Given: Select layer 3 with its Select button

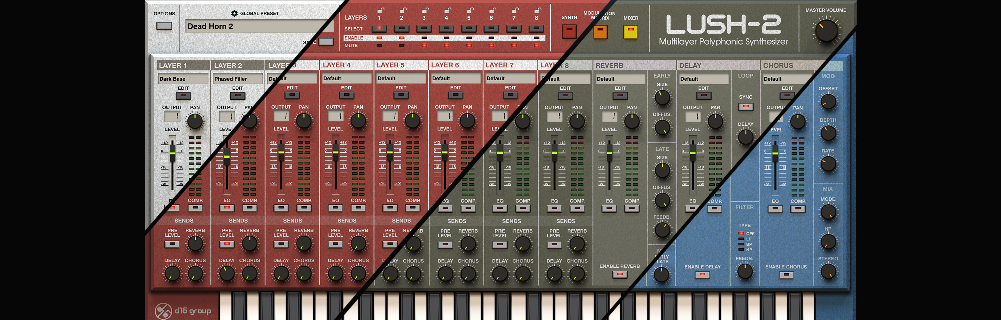Looking at the screenshot, I should click(x=424, y=28).
